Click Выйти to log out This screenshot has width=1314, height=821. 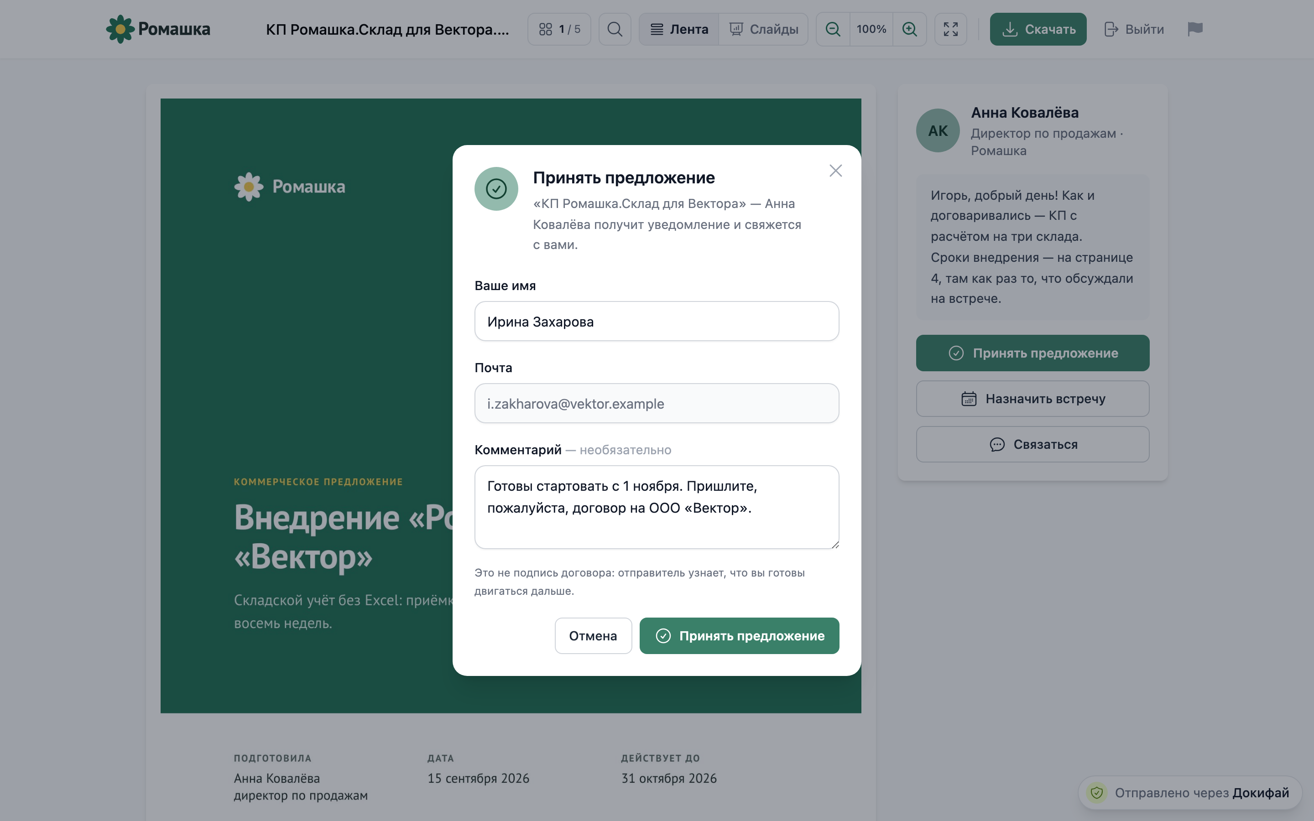coord(1134,29)
